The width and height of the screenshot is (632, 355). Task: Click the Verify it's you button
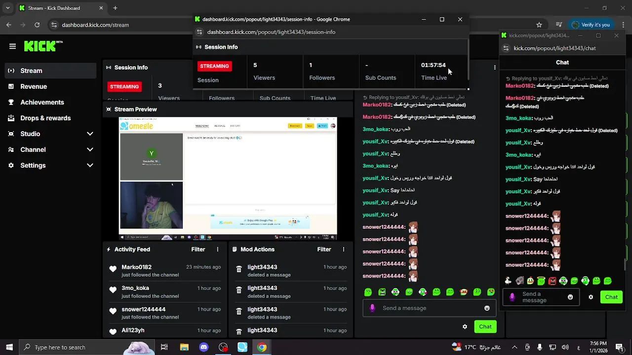(x=591, y=25)
